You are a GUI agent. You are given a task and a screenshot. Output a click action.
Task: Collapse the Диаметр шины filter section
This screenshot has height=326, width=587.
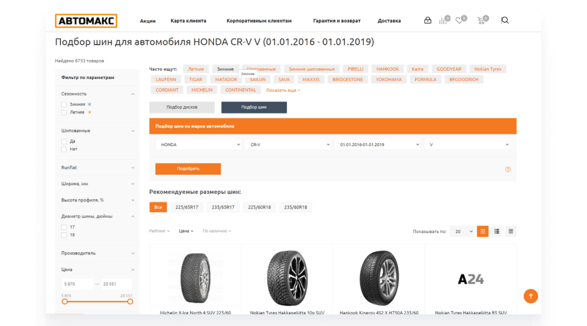click(133, 216)
